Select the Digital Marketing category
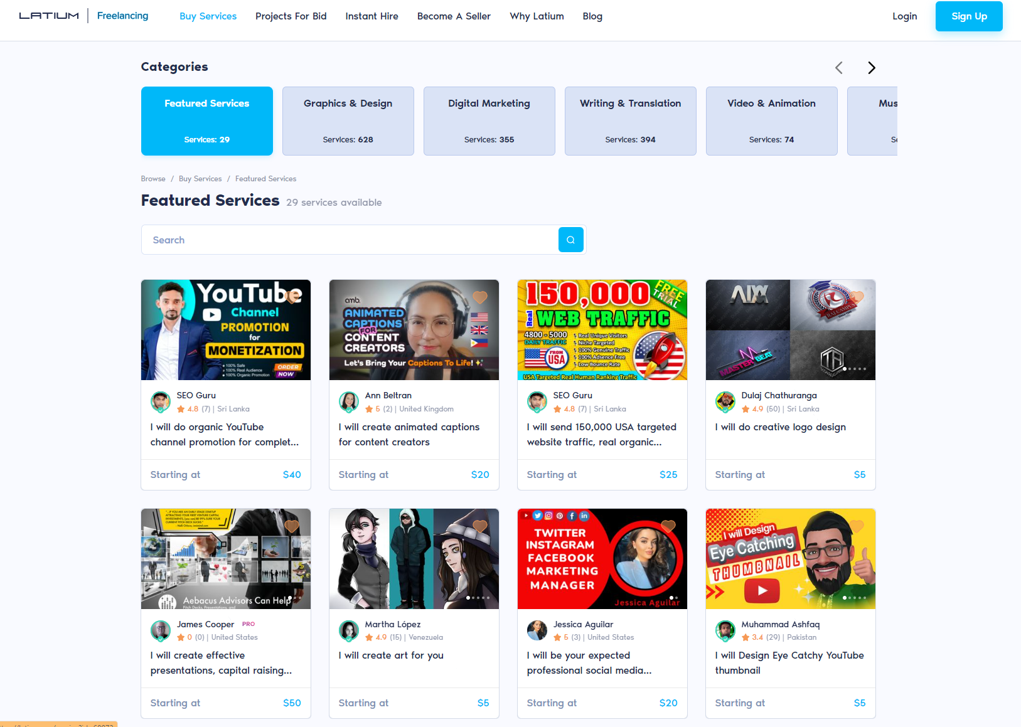 click(489, 121)
